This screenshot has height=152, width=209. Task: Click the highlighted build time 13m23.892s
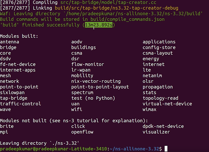click(99, 25)
